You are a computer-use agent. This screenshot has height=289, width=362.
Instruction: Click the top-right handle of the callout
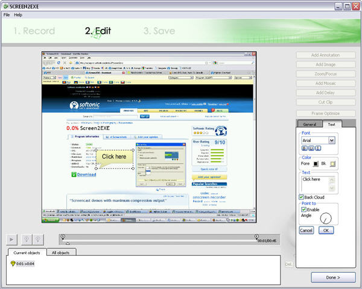click(133, 150)
